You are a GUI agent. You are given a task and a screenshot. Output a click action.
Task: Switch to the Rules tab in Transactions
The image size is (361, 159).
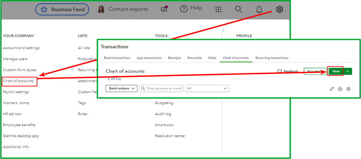coord(212,58)
